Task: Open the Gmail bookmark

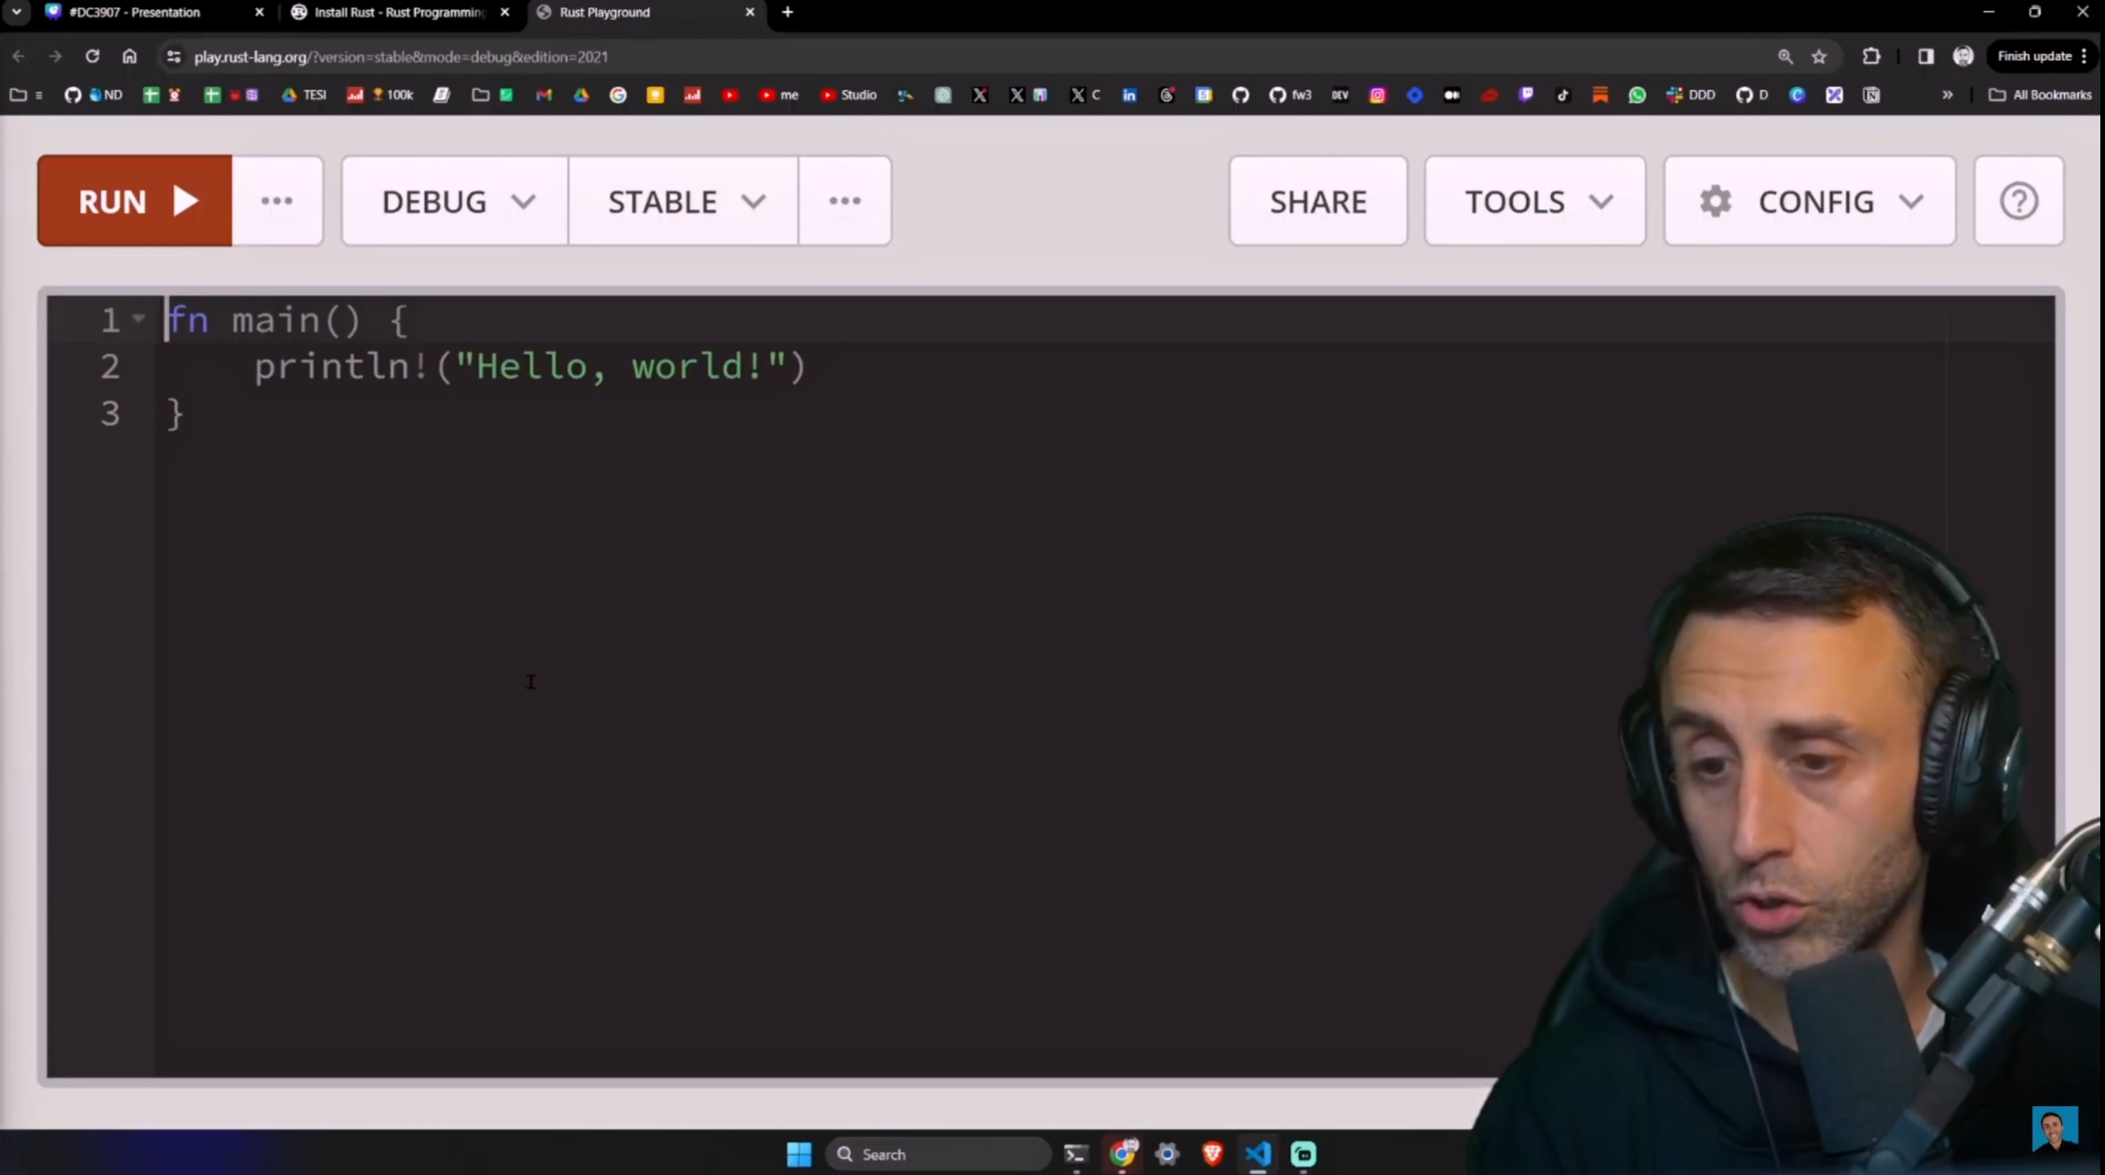Action: (544, 94)
